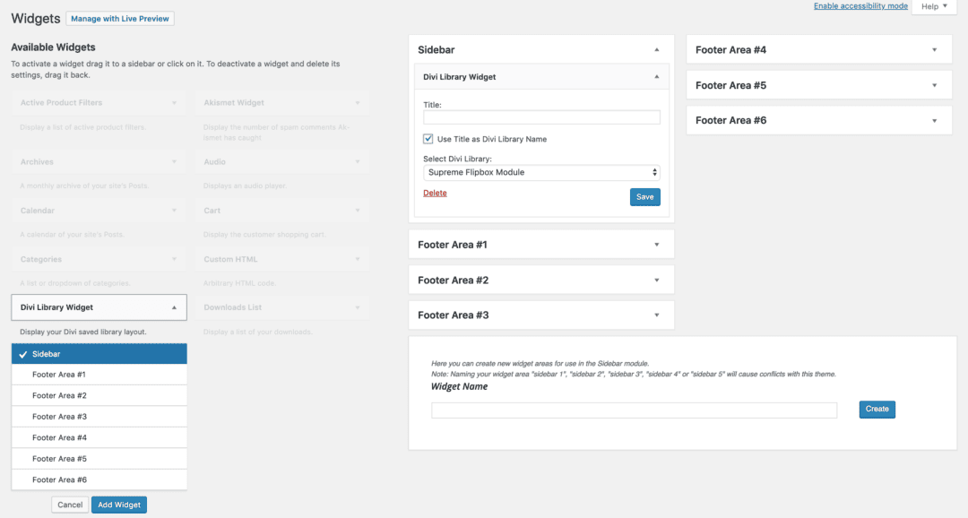This screenshot has height=518, width=968.
Task: Click the Create widget area button
Action: (x=877, y=410)
